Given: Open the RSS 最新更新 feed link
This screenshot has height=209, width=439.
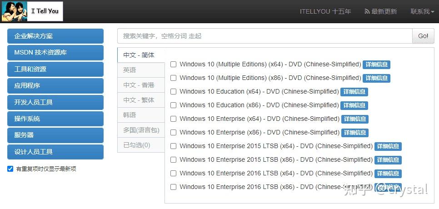Looking at the screenshot, I should (380, 11).
